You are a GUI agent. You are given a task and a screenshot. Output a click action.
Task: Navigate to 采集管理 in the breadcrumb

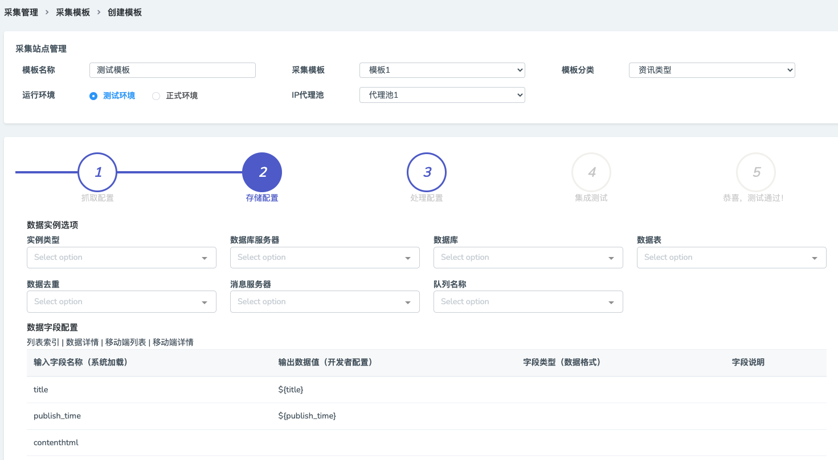[21, 11]
